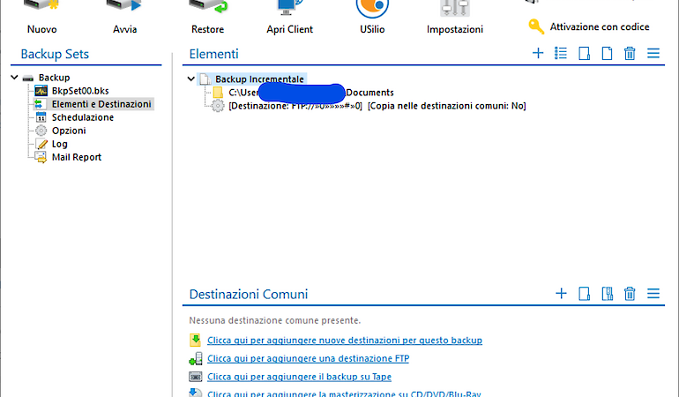679x397 pixels.
Task: Select the Backup Incrementale item
Action: [259, 79]
